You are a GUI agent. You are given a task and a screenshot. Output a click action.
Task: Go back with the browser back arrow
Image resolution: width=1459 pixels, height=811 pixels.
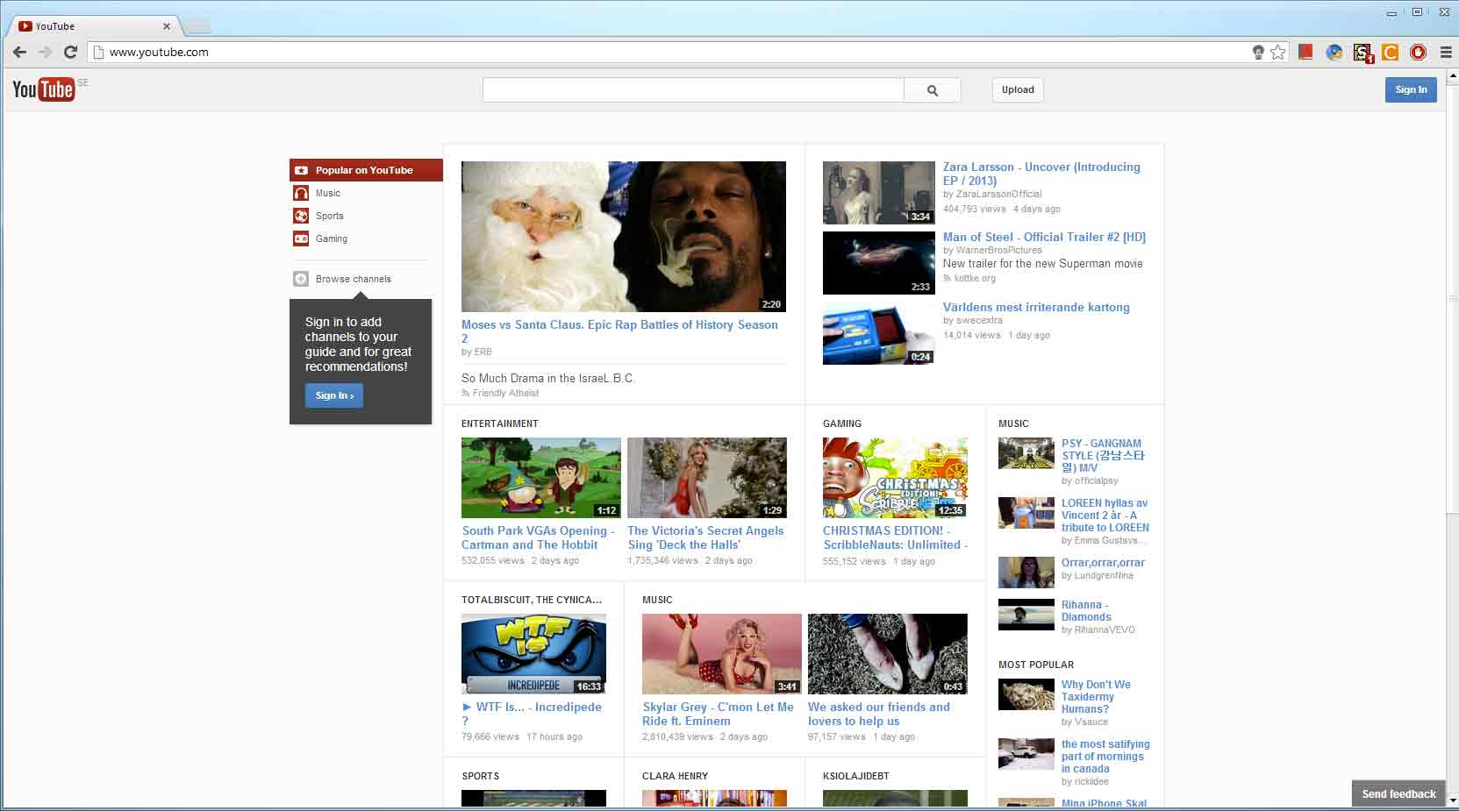[x=19, y=53]
